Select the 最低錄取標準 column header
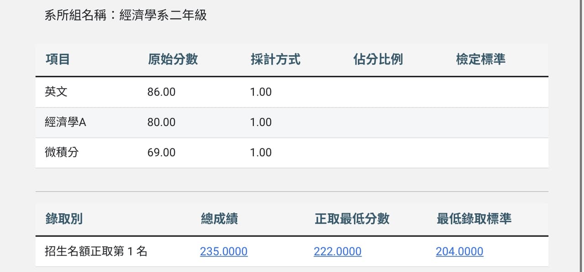 pos(474,219)
